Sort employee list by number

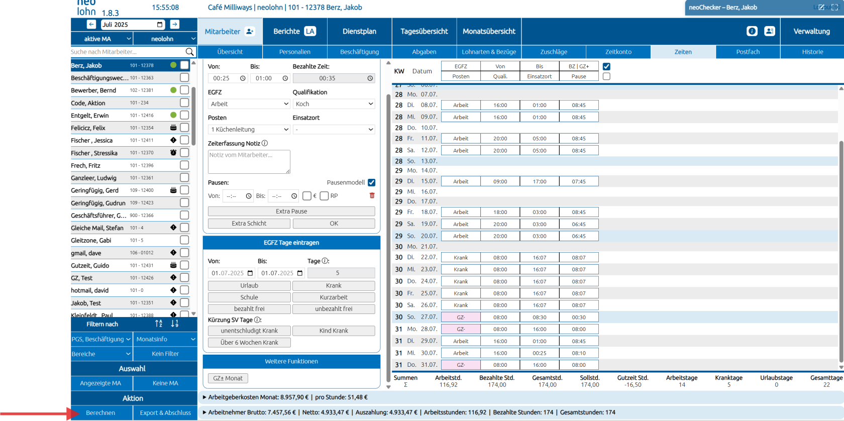(x=175, y=324)
